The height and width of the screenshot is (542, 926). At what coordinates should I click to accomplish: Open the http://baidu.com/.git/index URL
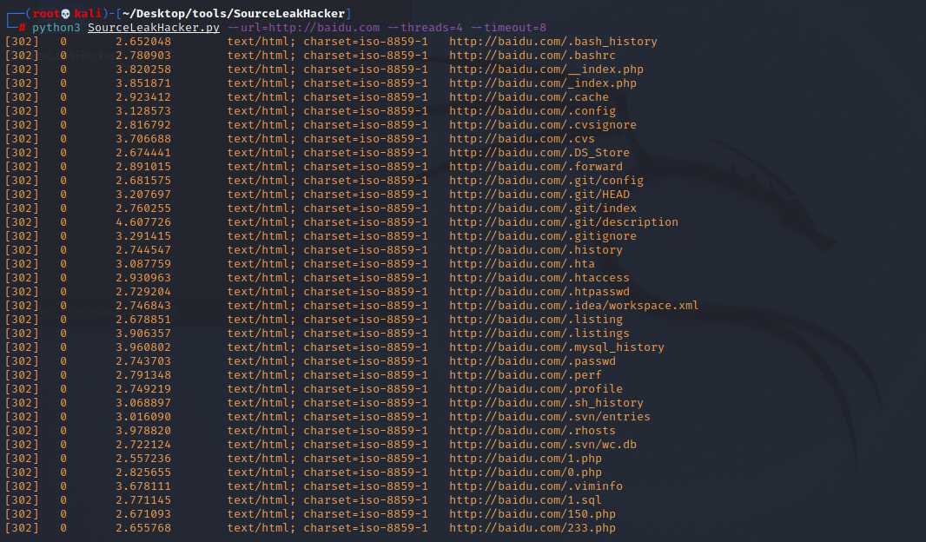pos(543,208)
